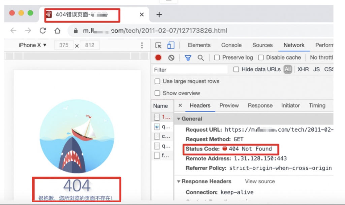Open the Preview tab of request
Viewport: 345px width, 205px height.
point(229,106)
